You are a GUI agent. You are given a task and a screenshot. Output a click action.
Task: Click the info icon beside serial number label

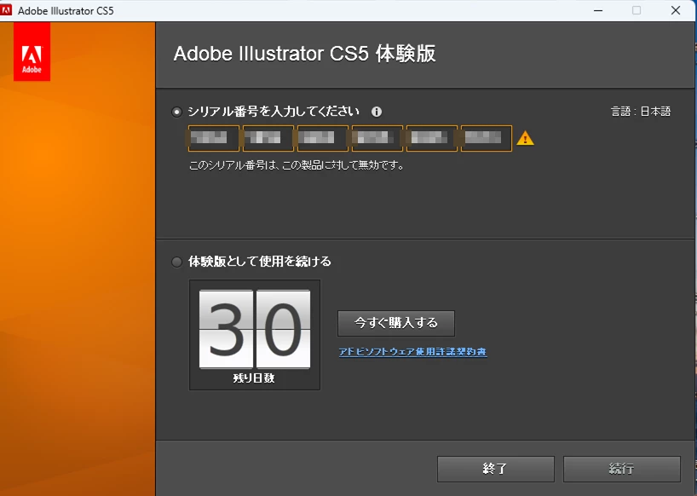click(377, 112)
